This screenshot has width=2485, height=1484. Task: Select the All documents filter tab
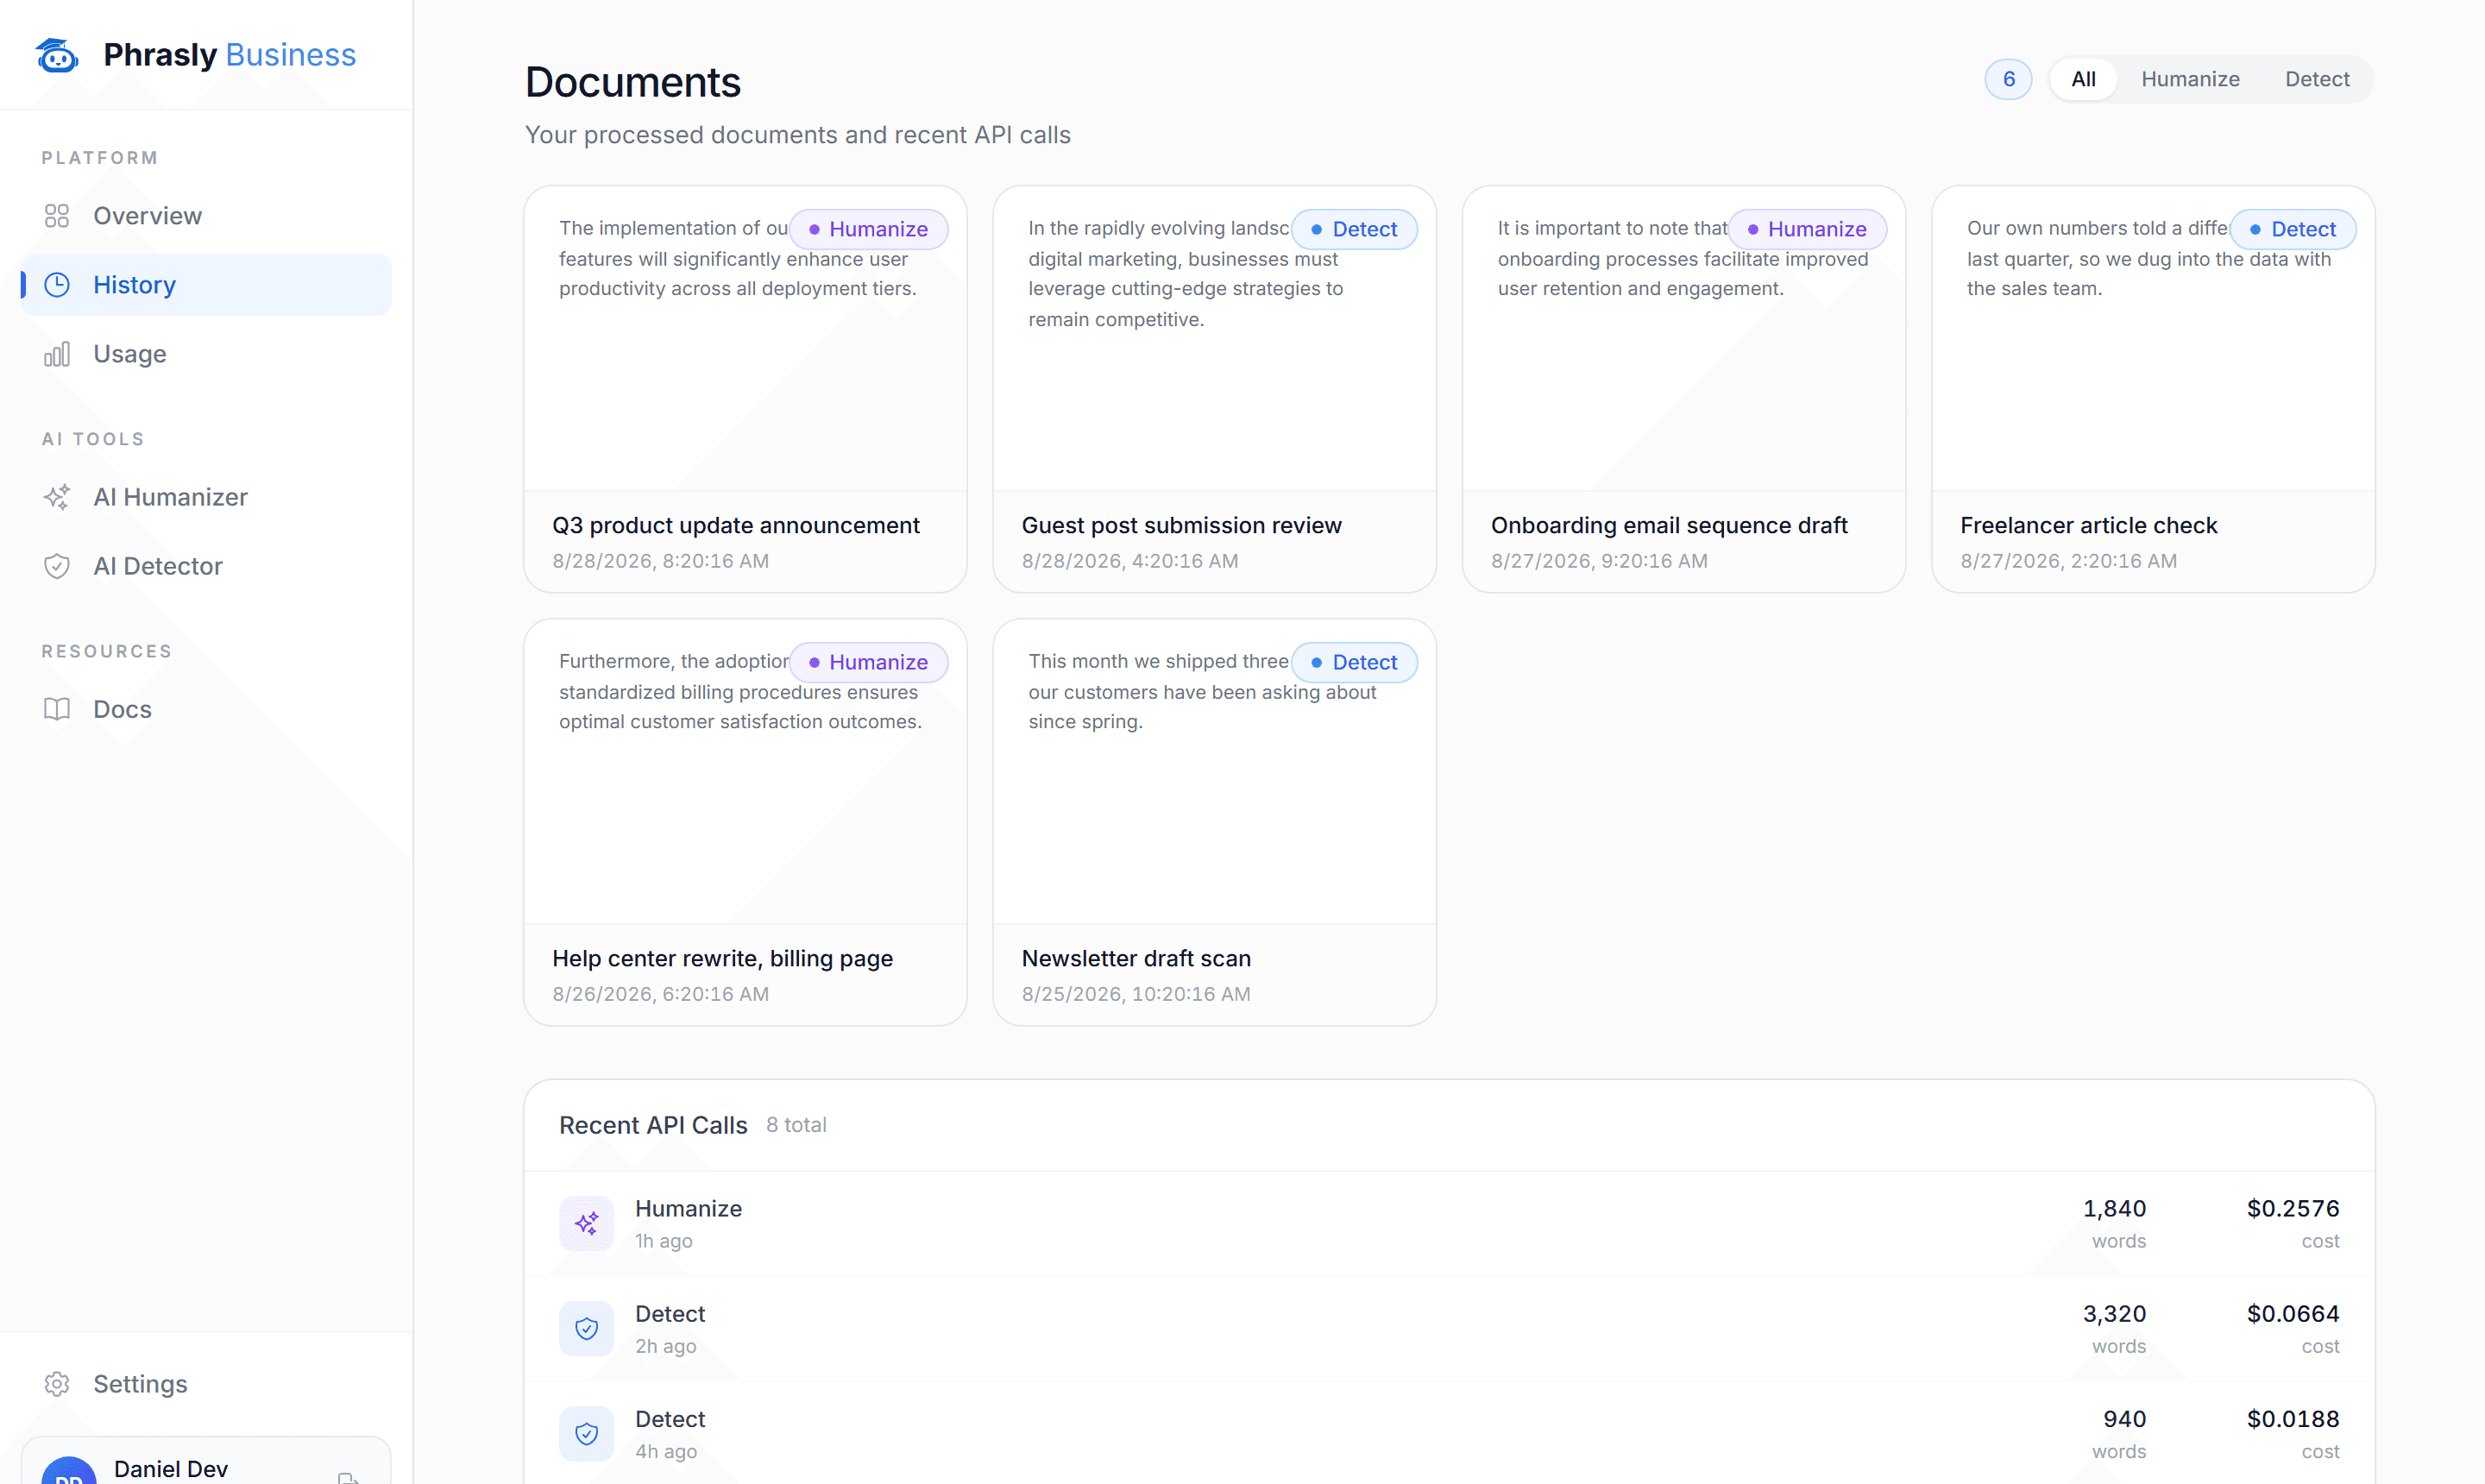point(2083,79)
